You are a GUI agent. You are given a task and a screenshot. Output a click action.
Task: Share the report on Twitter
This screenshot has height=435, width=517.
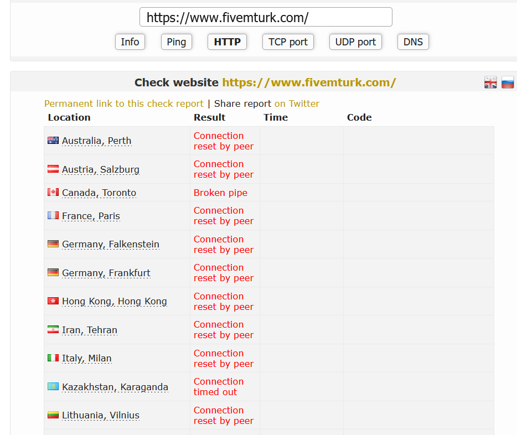click(297, 103)
